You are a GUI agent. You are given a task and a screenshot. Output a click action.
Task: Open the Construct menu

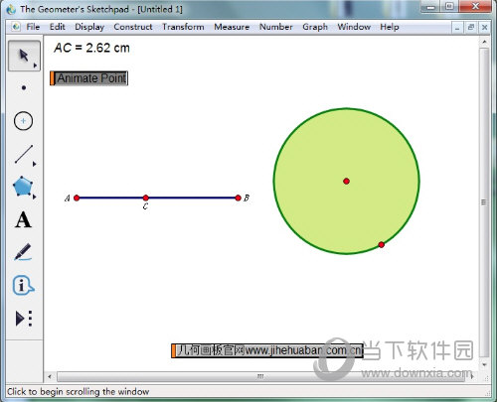pyautogui.click(x=133, y=27)
